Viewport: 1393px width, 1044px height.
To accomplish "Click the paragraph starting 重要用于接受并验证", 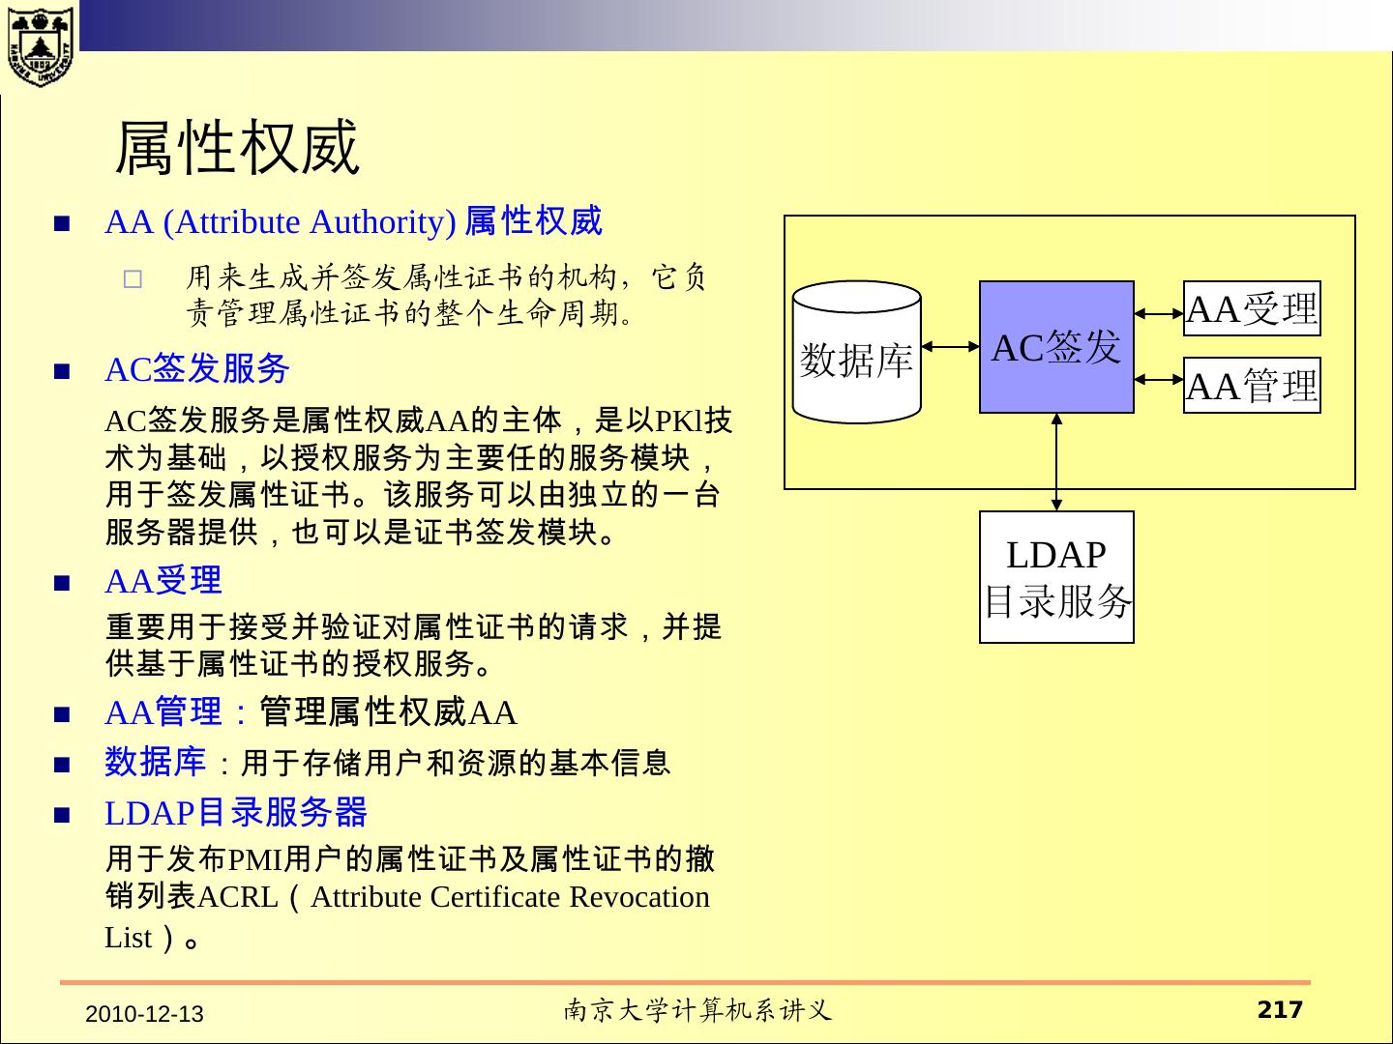I will (x=413, y=645).
